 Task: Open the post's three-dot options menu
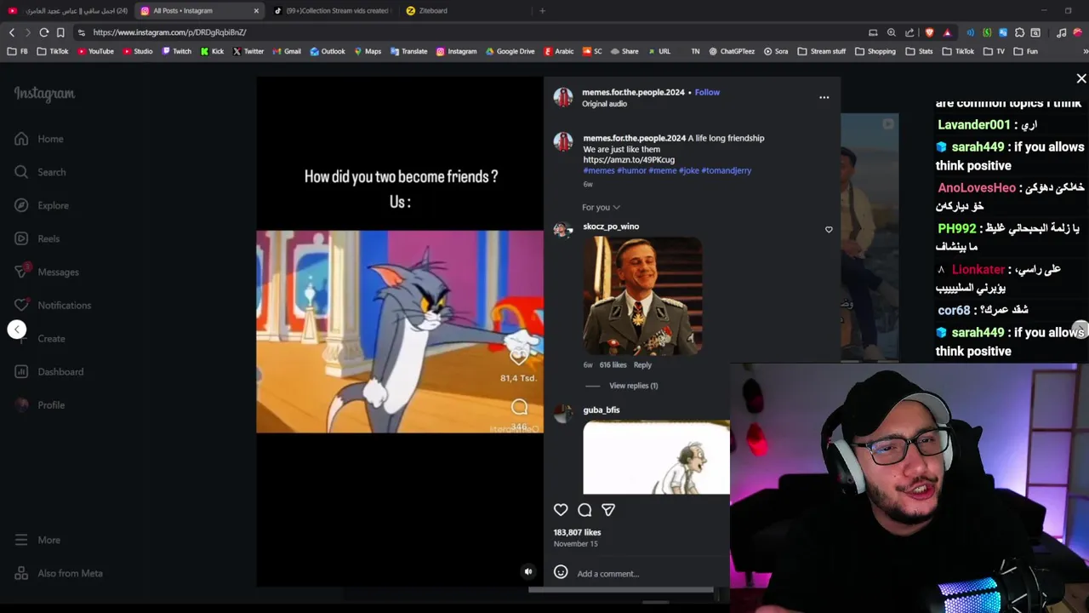click(824, 97)
